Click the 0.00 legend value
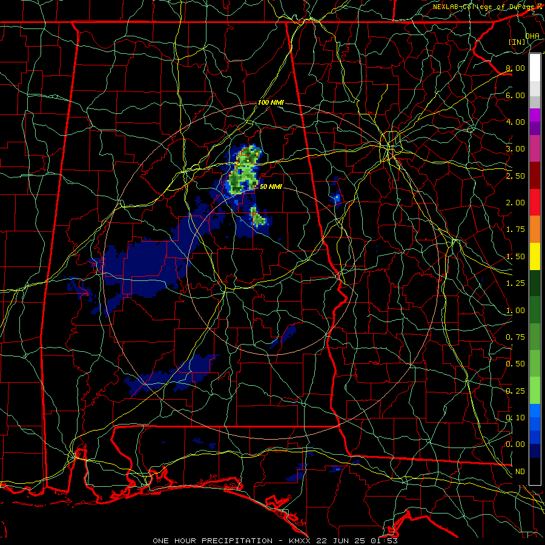This screenshot has height=545, width=545. click(515, 444)
